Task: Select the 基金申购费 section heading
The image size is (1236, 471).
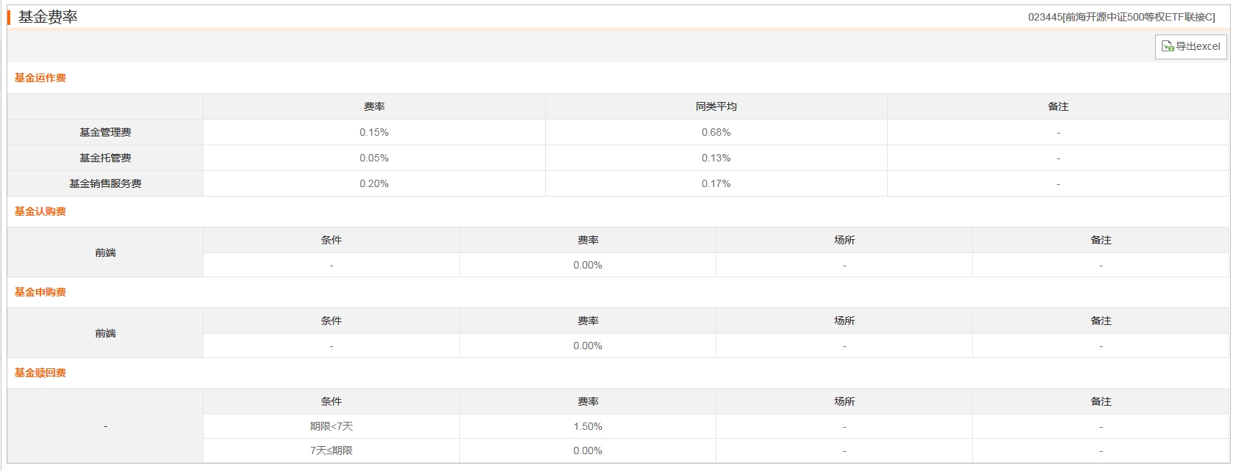Action: (40, 292)
